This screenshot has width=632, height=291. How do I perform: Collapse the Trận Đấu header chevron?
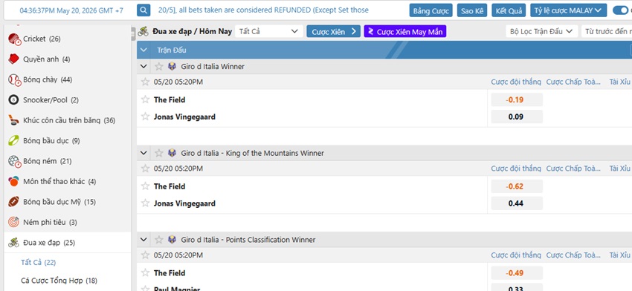(x=144, y=50)
